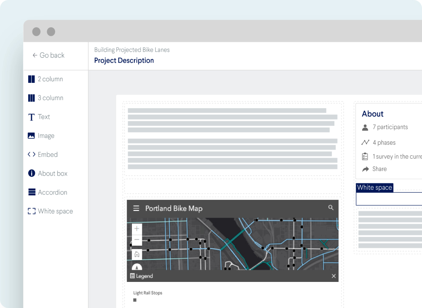Zoom out on the bike map
This screenshot has height=308, width=422.
(137, 240)
